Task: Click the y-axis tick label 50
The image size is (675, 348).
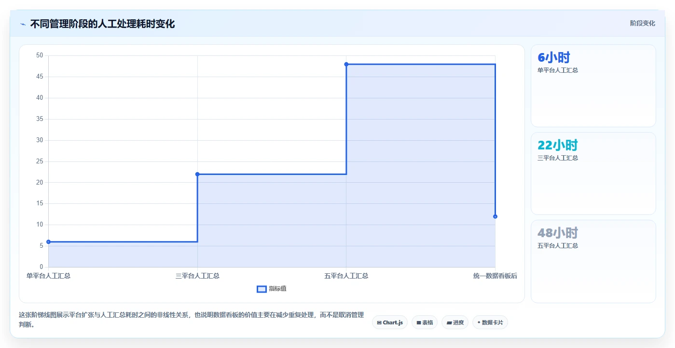Action: pyautogui.click(x=40, y=55)
